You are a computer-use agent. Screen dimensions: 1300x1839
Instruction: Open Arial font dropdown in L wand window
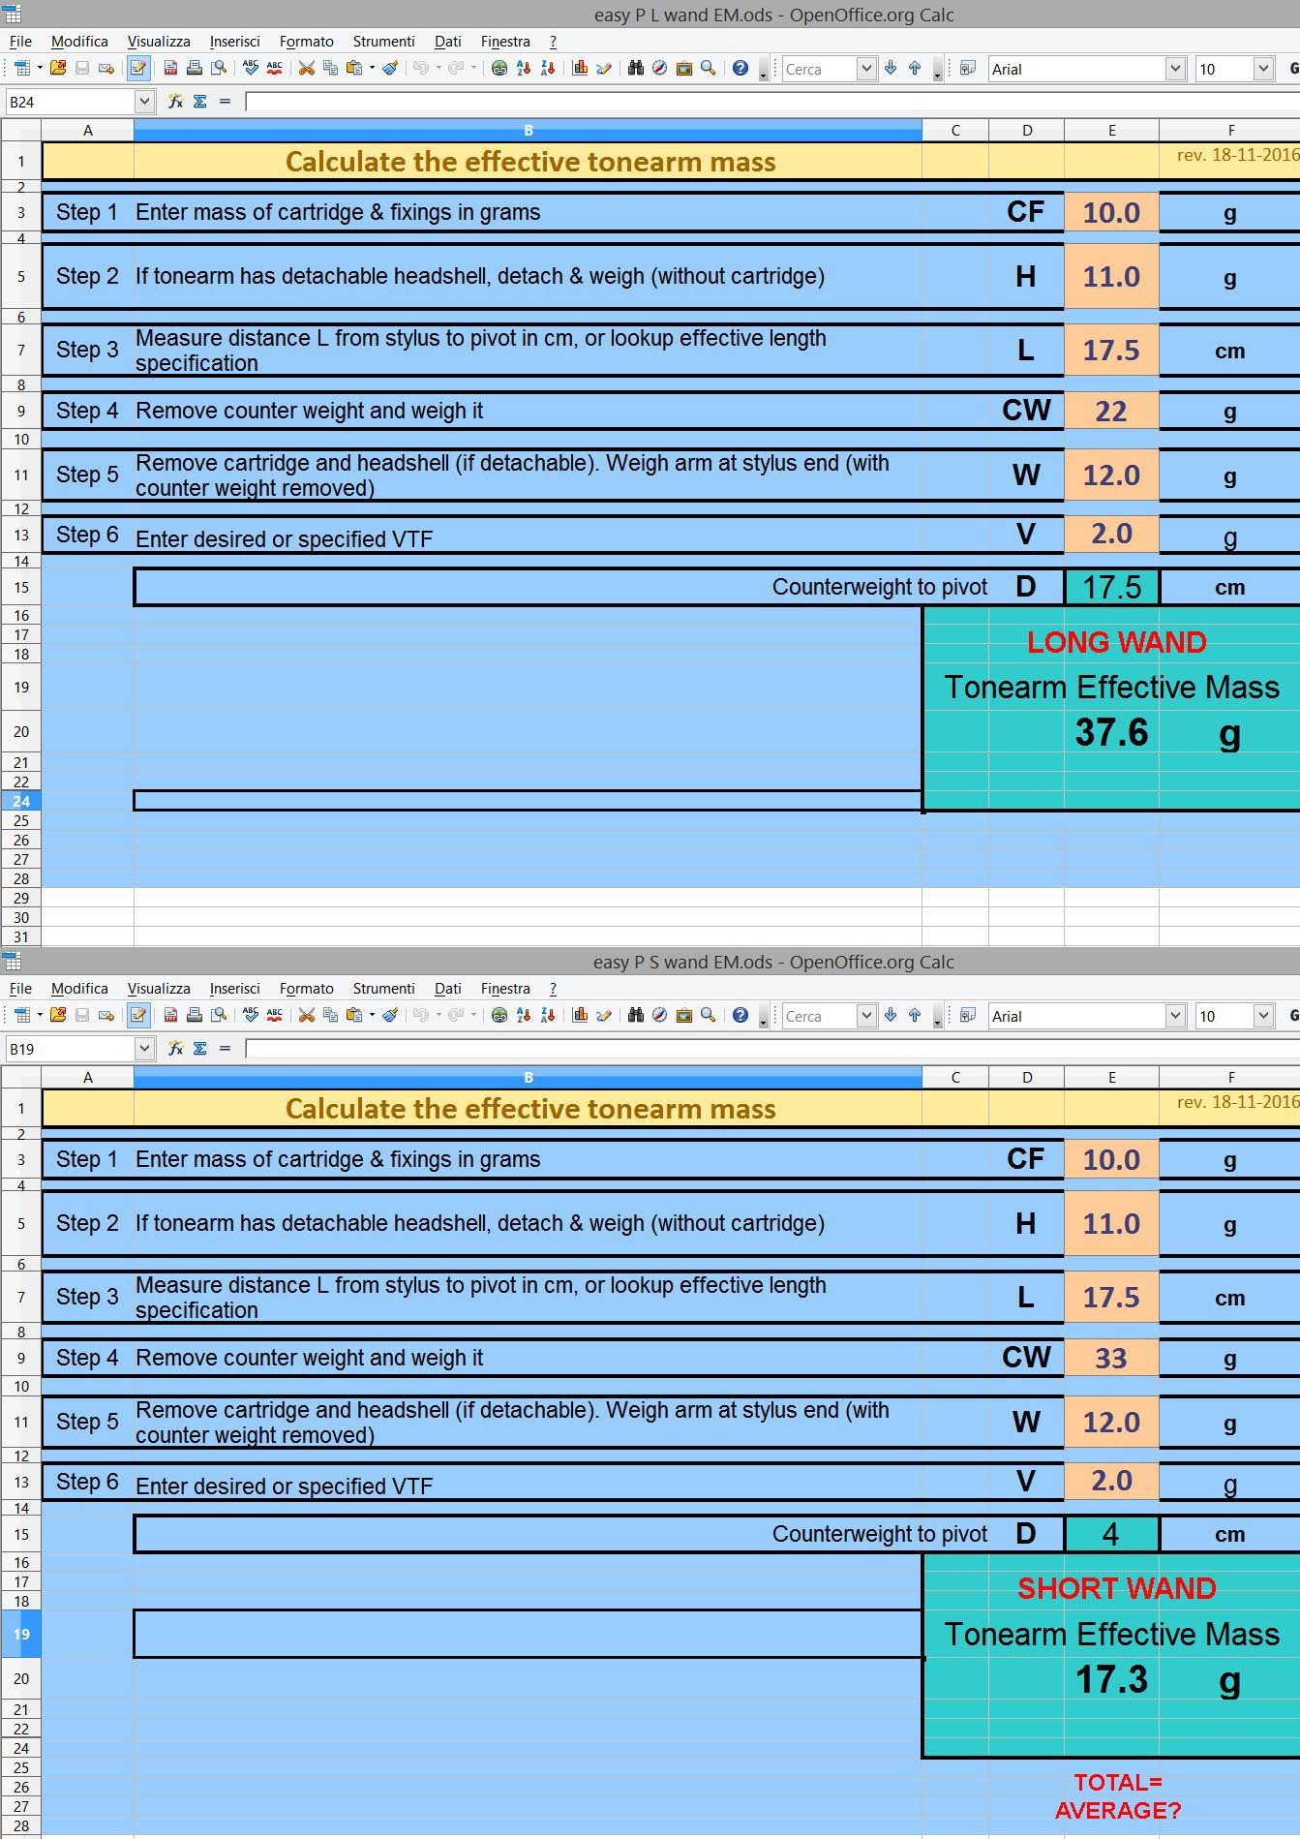[1175, 69]
